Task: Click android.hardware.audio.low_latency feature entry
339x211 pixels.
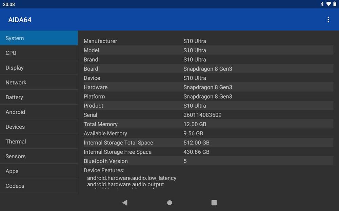Action: pos(132,178)
